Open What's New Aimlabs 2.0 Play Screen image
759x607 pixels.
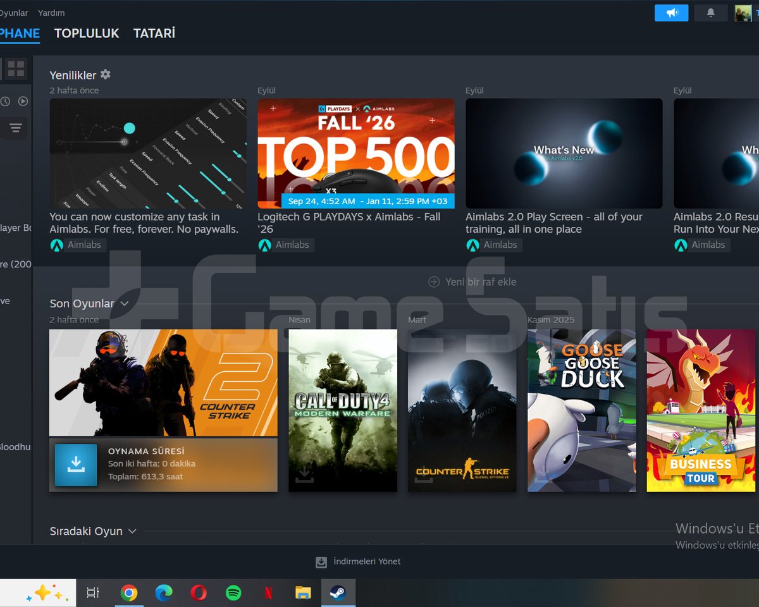[x=564, y=154]
